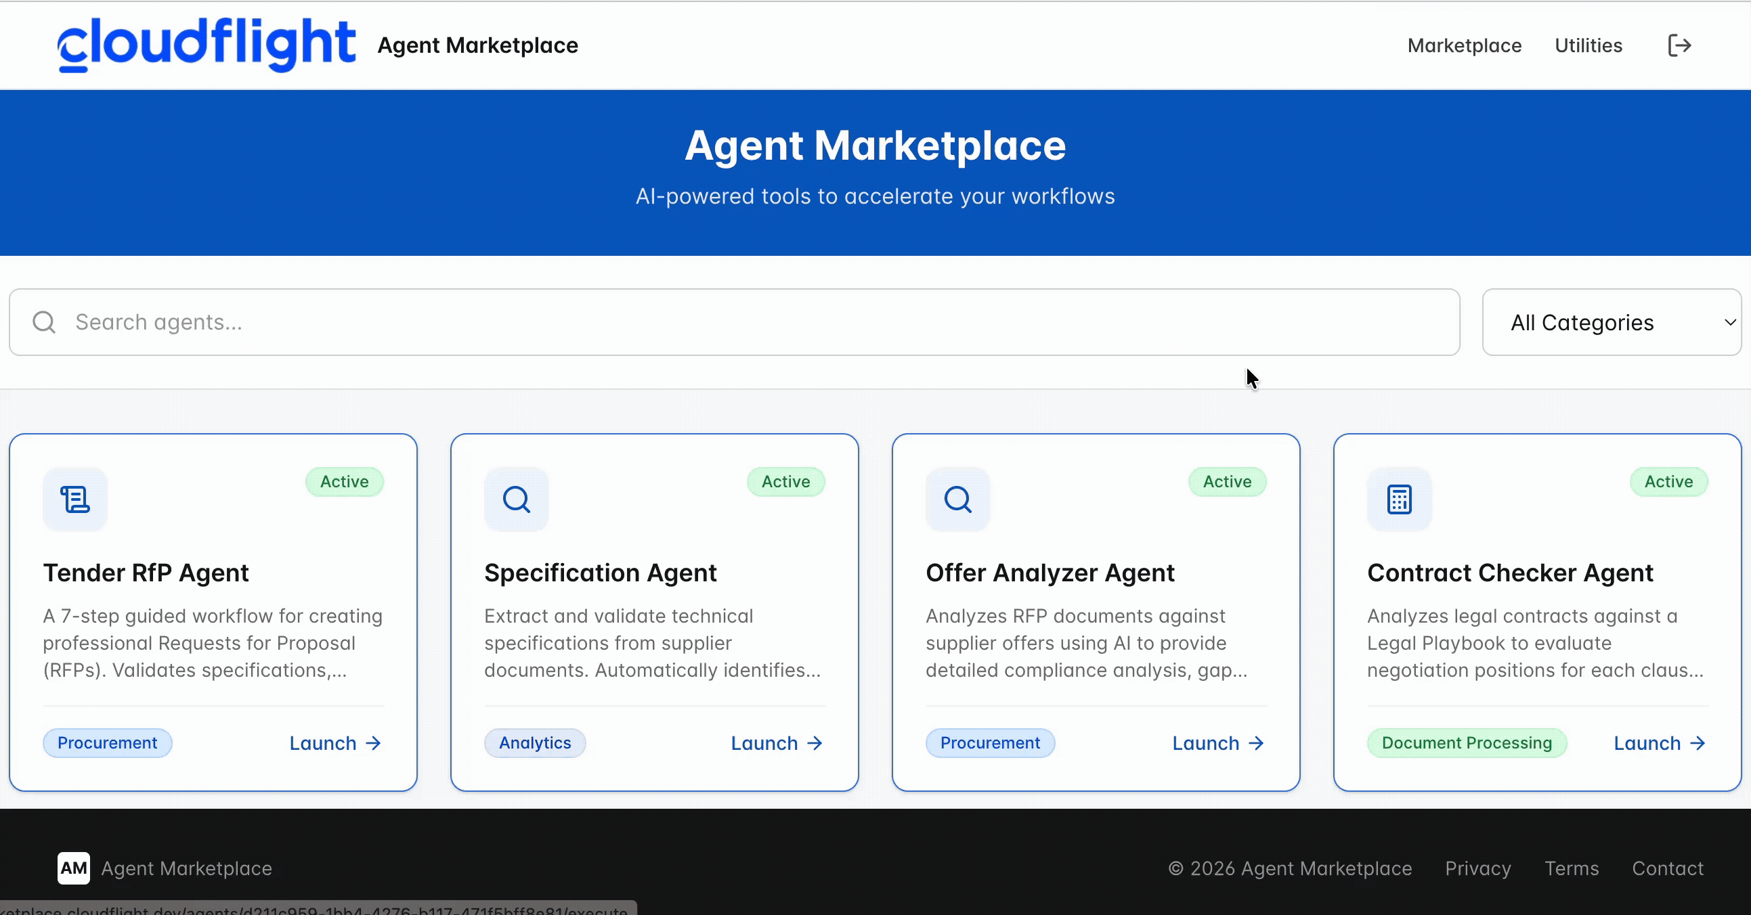Open the Utilities nav item
This screenshot has width=1751, height=915.
pyautogui.click(x=1588, y=45)
